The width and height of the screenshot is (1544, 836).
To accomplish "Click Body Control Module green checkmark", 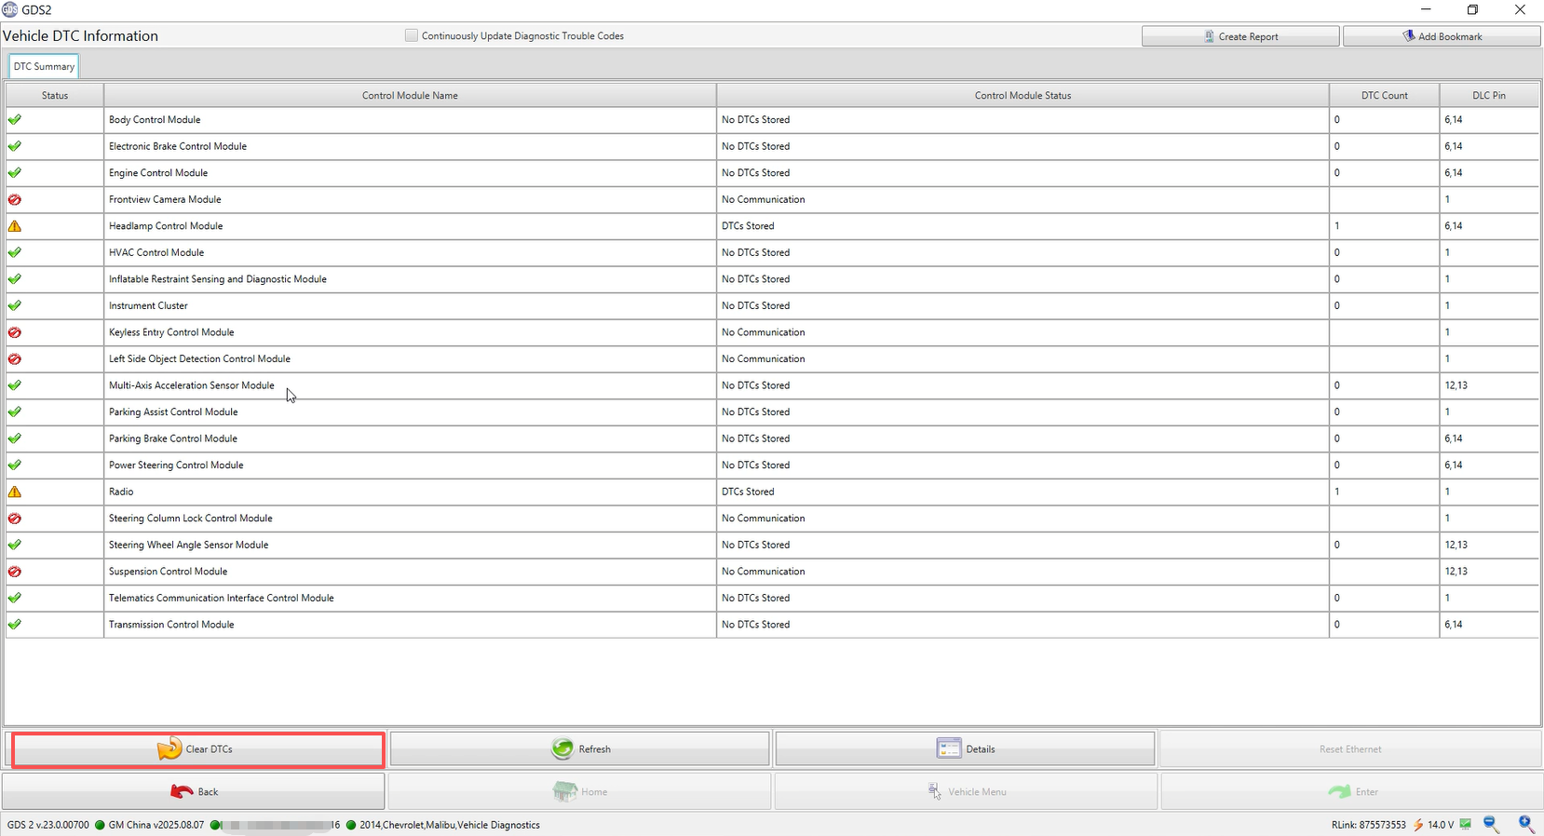I will point(15,120).
